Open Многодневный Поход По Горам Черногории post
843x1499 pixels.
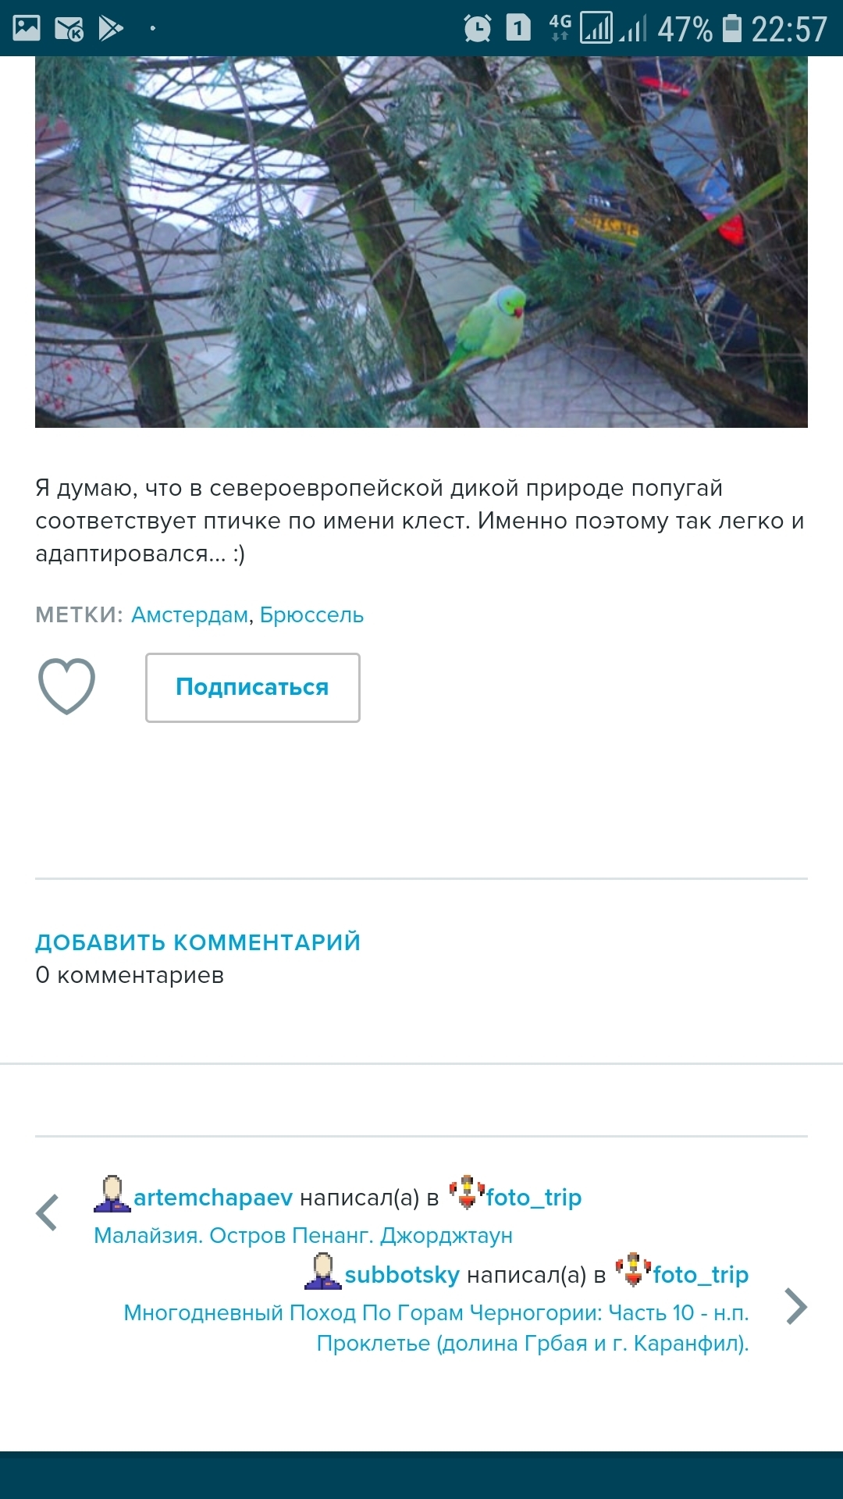(436, 1328)
